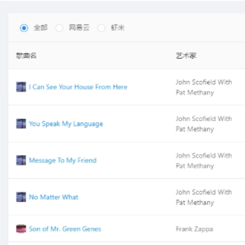Select the 全部 radio button

[24, 28]
